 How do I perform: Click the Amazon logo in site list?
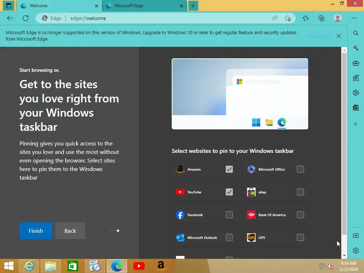[x=180, y=169]
